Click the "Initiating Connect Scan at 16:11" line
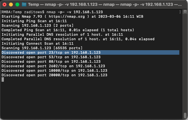The height and width of the screenshot is (120, 188). click(x=38, y=43)
